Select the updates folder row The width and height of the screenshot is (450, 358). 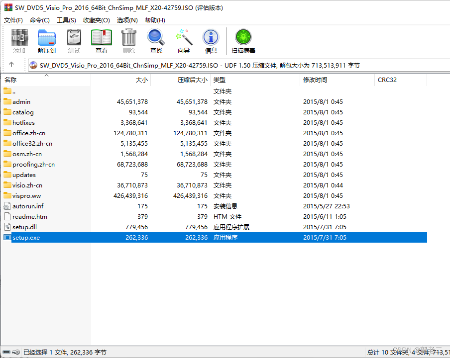pos(215,175)
